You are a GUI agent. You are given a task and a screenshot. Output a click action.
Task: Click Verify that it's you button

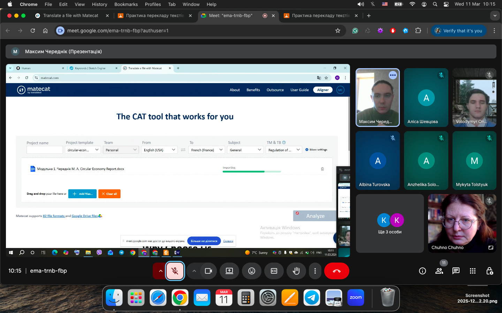[458, 31]
